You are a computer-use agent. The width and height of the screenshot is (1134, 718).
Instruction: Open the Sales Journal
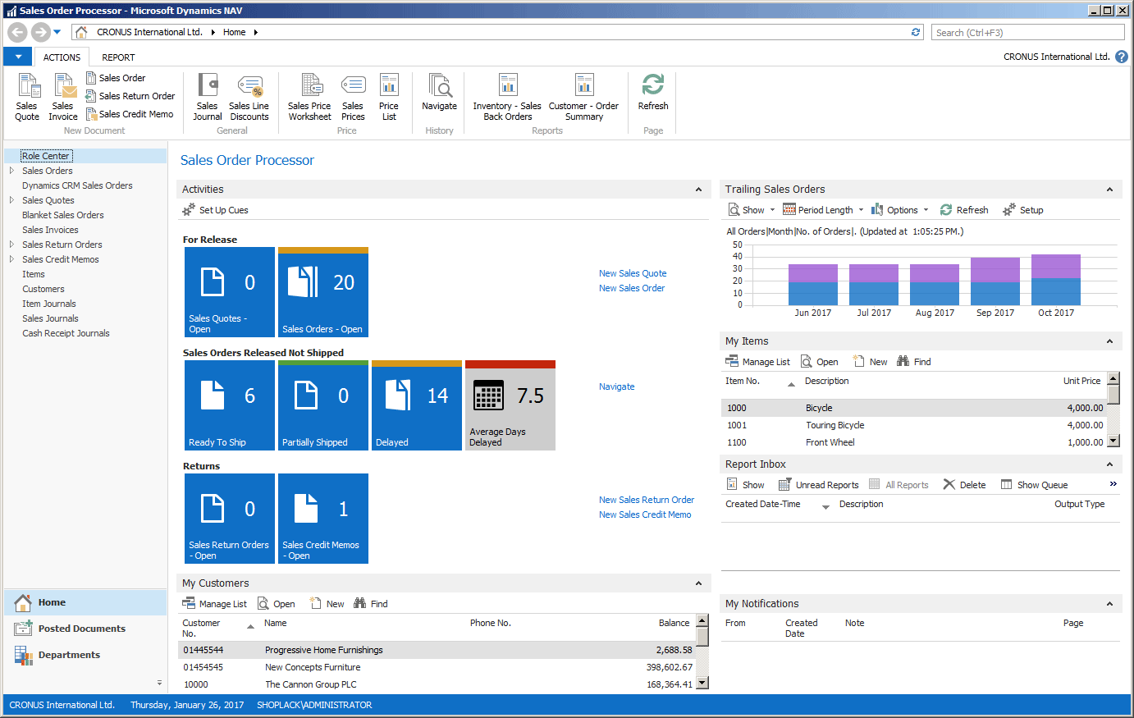208,97
